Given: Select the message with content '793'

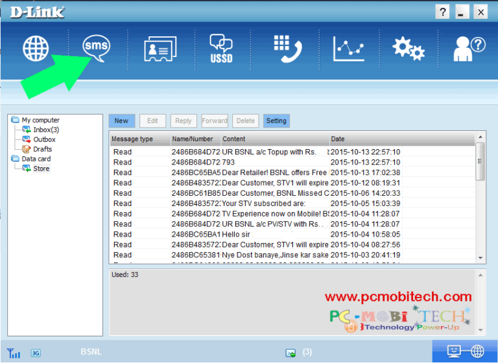Looking at the screenshot, I should (x=292, y=162).
